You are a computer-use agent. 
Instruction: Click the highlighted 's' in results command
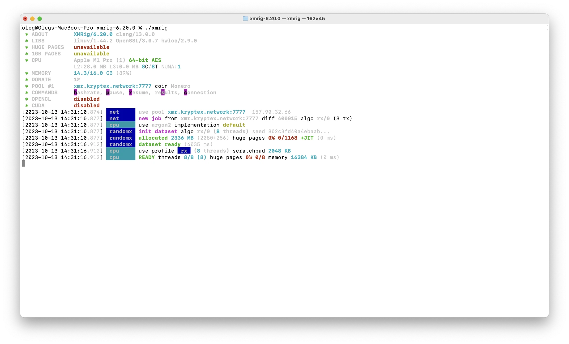[x=163, y=93]
